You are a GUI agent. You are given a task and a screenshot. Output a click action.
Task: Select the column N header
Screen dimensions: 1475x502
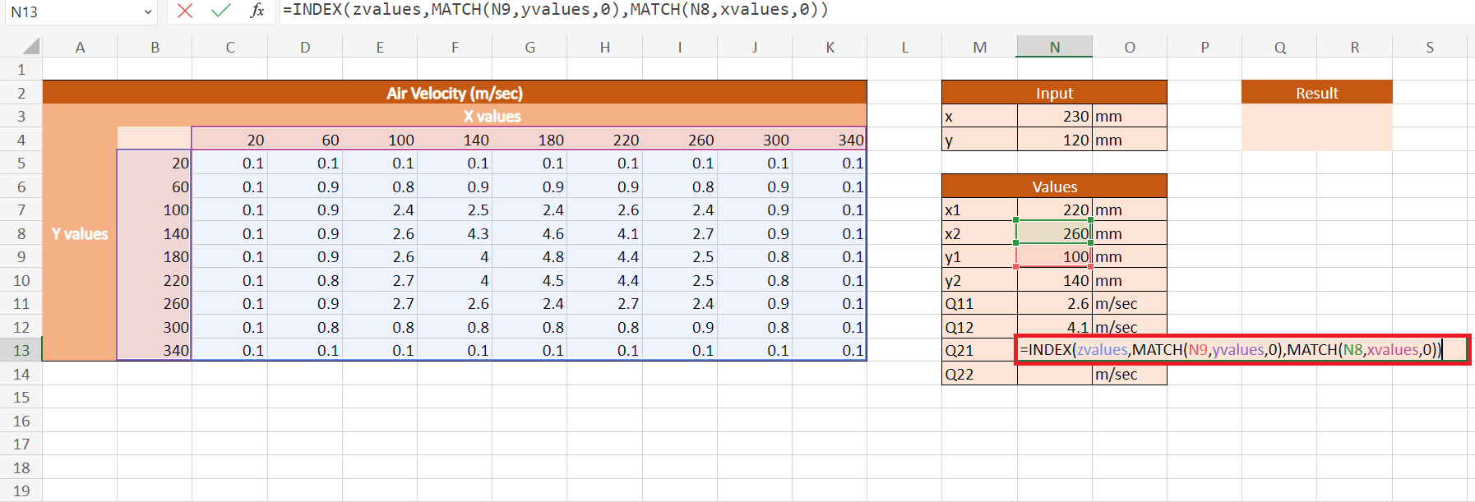[x=1054, y=47]
